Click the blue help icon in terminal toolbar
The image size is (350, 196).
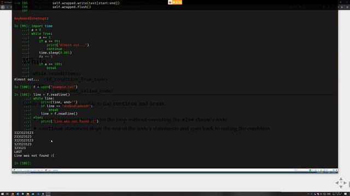tap(334, 170)
